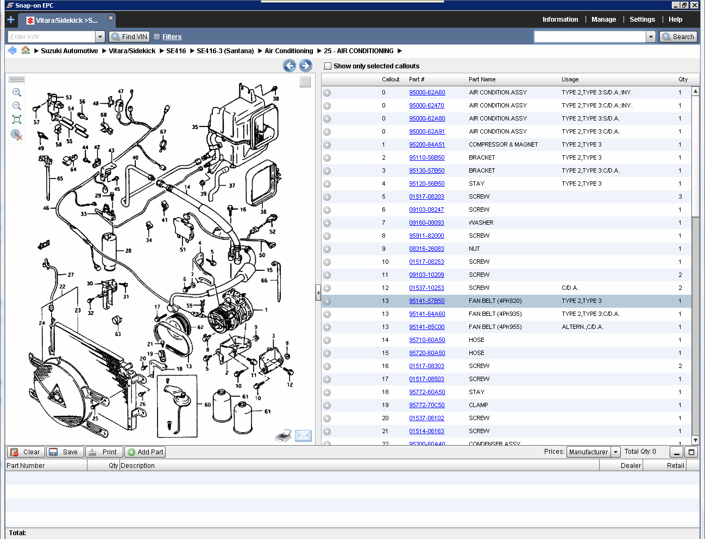This screenshot has width=705, height=539.
Task: Open the Settings menu
Action: point(642,20)
